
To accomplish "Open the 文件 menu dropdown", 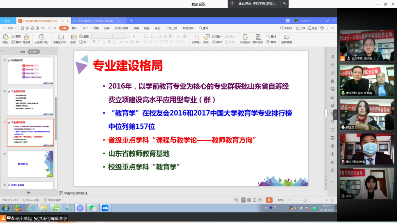I will [10, 28].
